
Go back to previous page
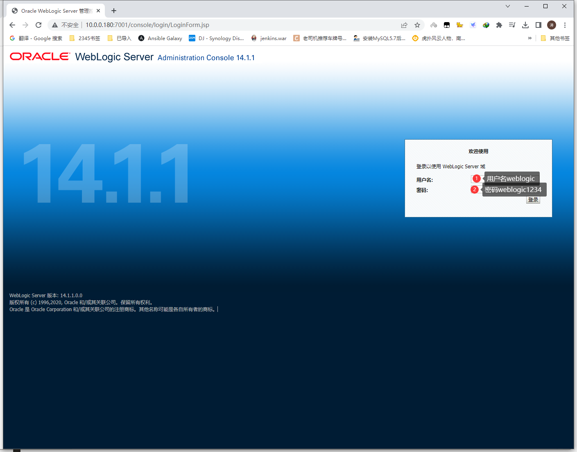[x=12, y=25]
